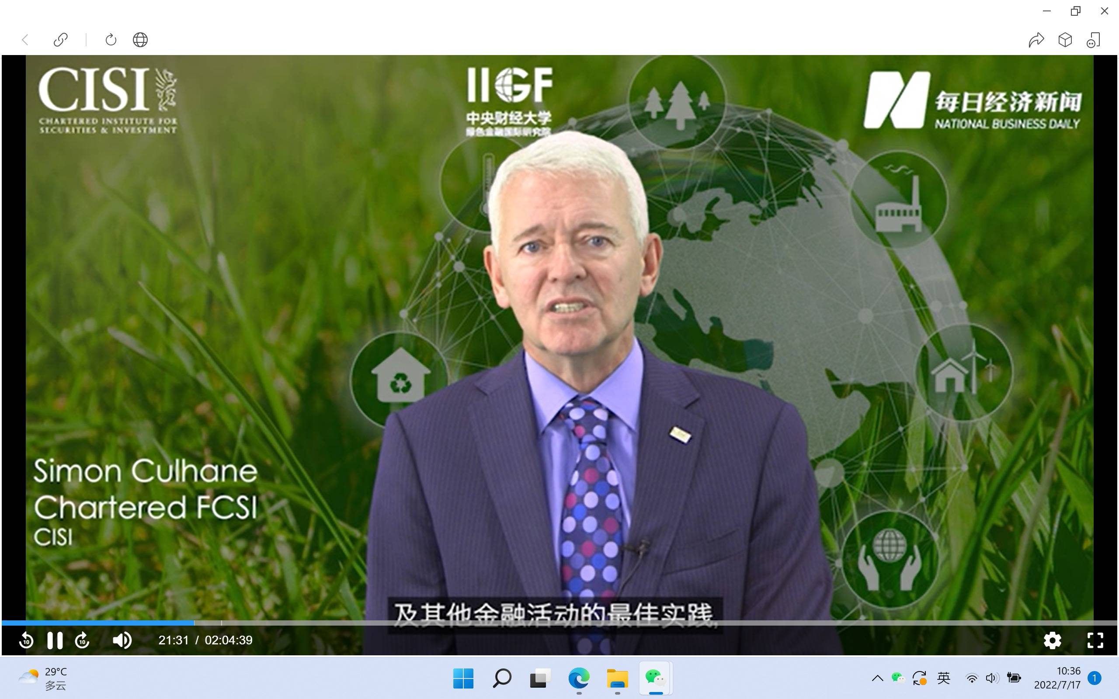
Task: Enter fullscreen video mode
Action: [1095, 640]
